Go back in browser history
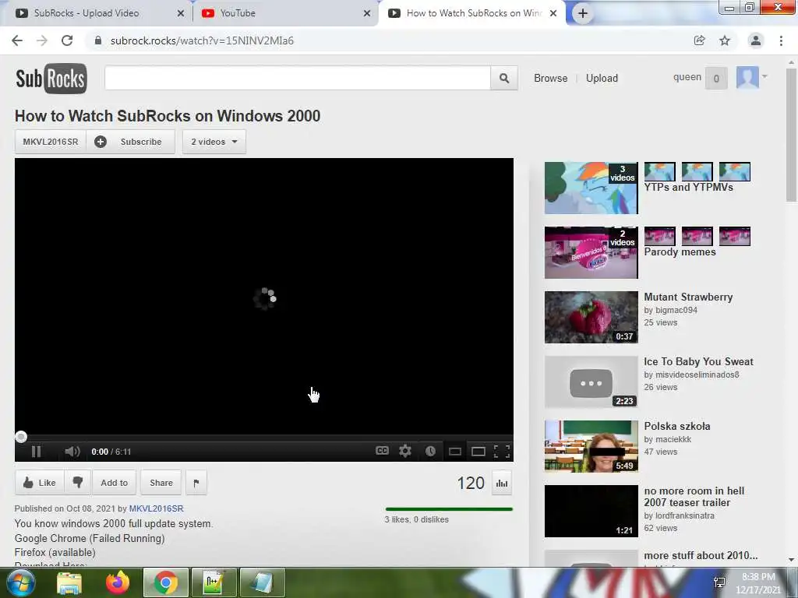 [x=17, y=40]
